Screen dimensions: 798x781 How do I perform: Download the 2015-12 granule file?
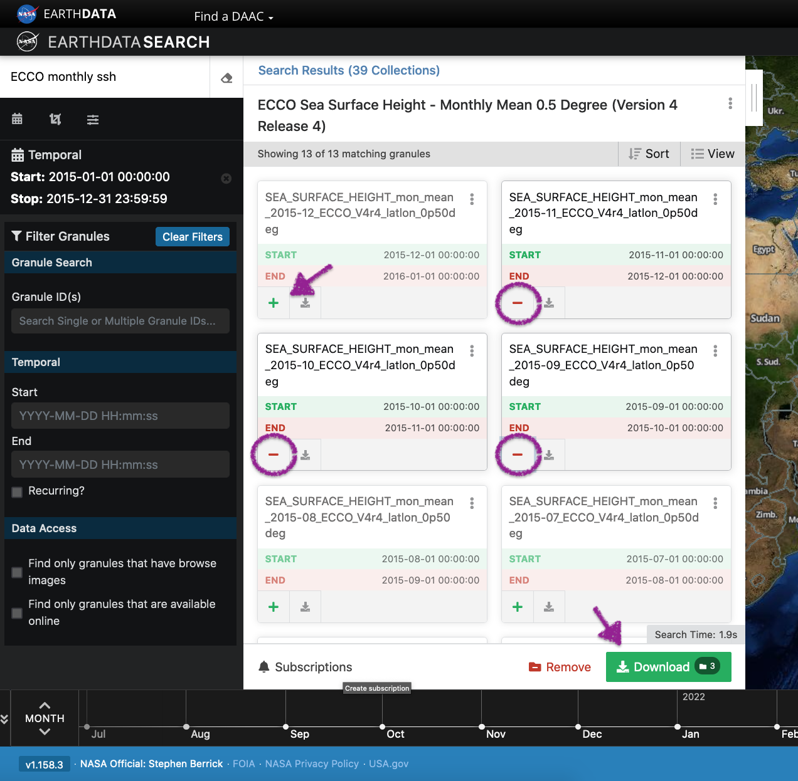pyautogui.click(x=306, y=303)
